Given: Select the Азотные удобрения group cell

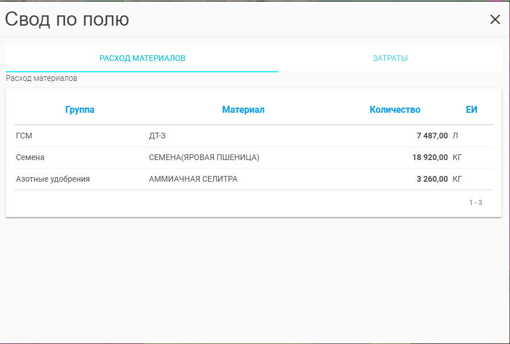Looking at the screenshot, I should point(53,179).
